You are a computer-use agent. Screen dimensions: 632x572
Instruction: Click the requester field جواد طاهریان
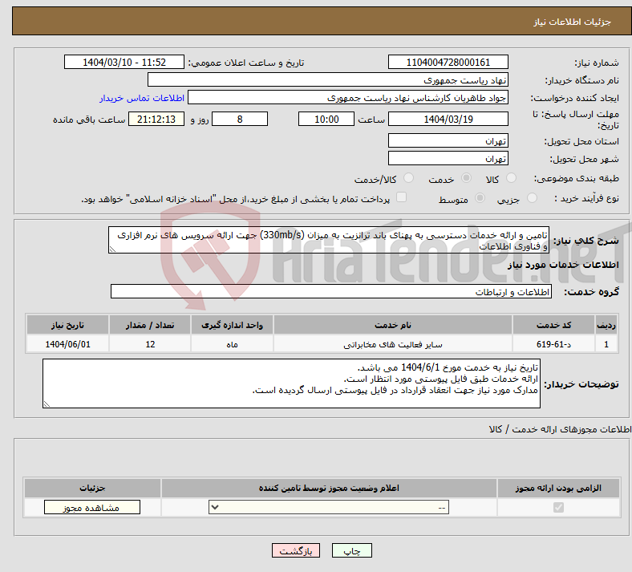click(348, 98)
